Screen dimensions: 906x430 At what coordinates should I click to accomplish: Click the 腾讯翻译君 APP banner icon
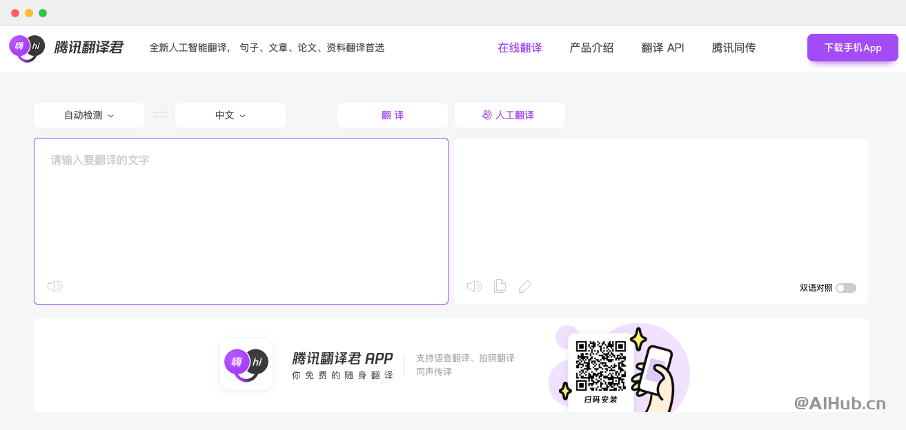tap(246, 364)
